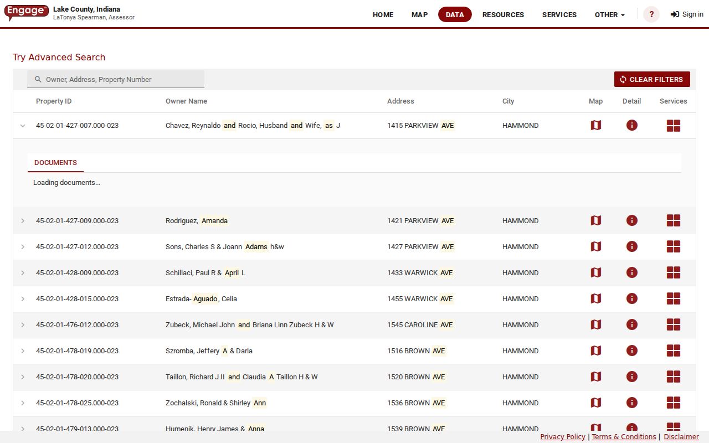Screen dimensions: 709x443
Task: Open the Terms & Conditions link
Action: pyautogui.click(x=624, y=437)
